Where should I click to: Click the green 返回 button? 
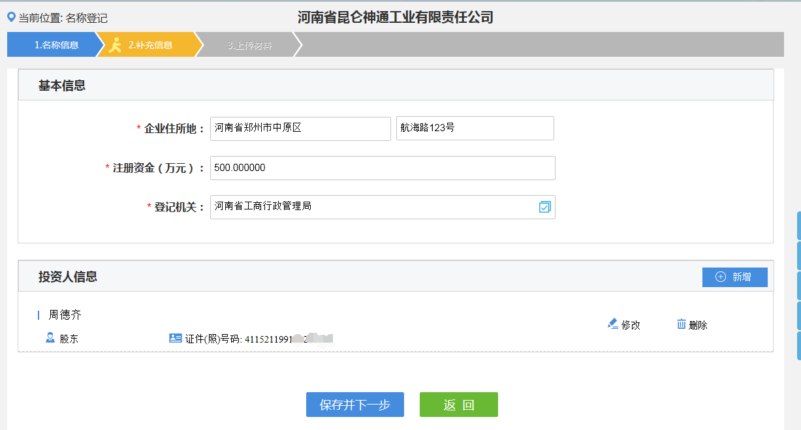458,405
